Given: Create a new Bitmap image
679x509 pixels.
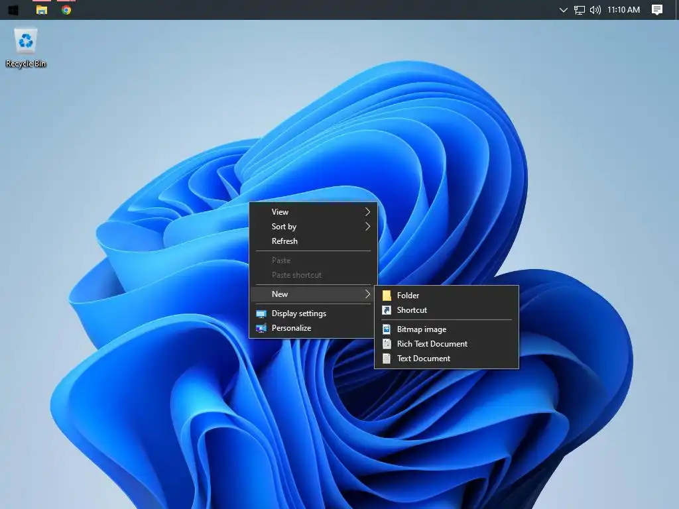Looking at the screenshot, I should 446,329.
